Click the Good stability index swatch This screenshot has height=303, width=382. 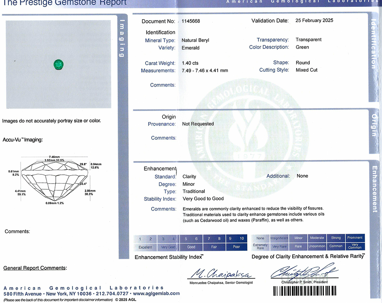[x=191, y=243]
